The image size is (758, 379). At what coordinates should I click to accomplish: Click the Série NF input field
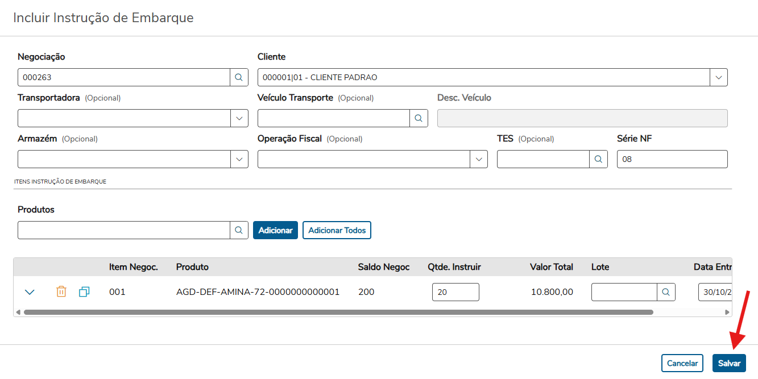[x=672, y=159]
